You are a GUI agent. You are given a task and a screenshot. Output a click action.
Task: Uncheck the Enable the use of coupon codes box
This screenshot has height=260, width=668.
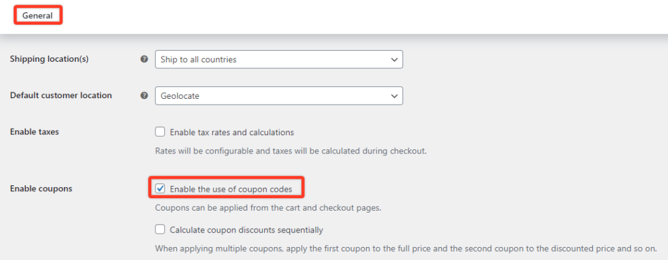(x=160, y=189)
